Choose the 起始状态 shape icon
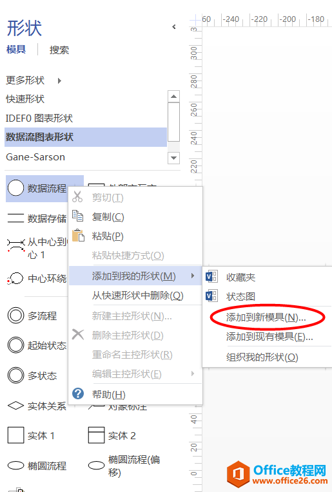Viewport: 332px width, 492px height. coord(15,345)
